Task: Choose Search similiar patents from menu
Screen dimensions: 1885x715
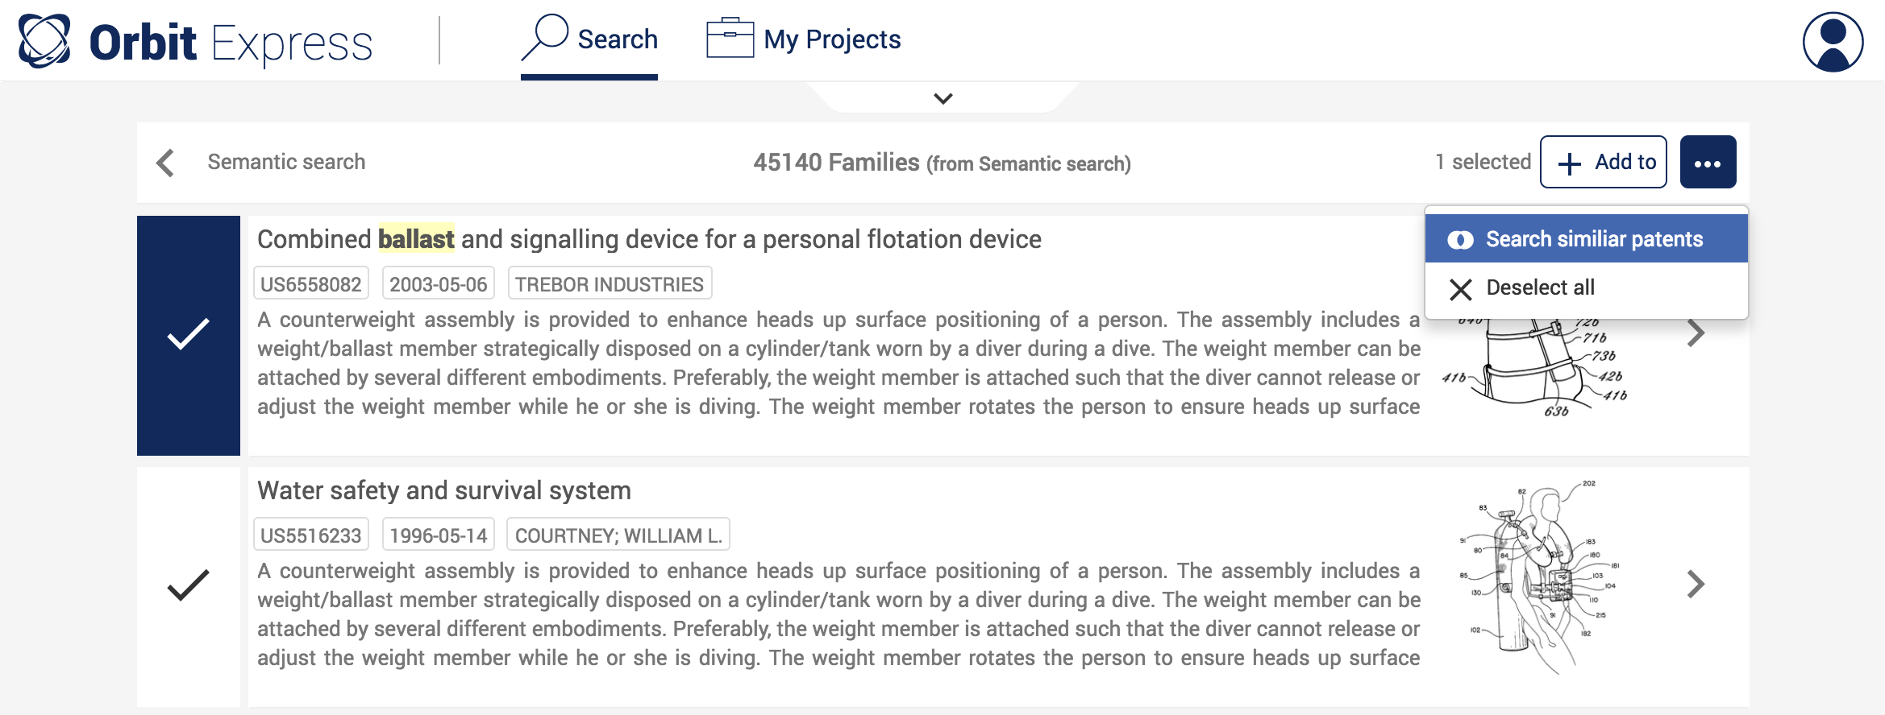Action: (1593, 239)
